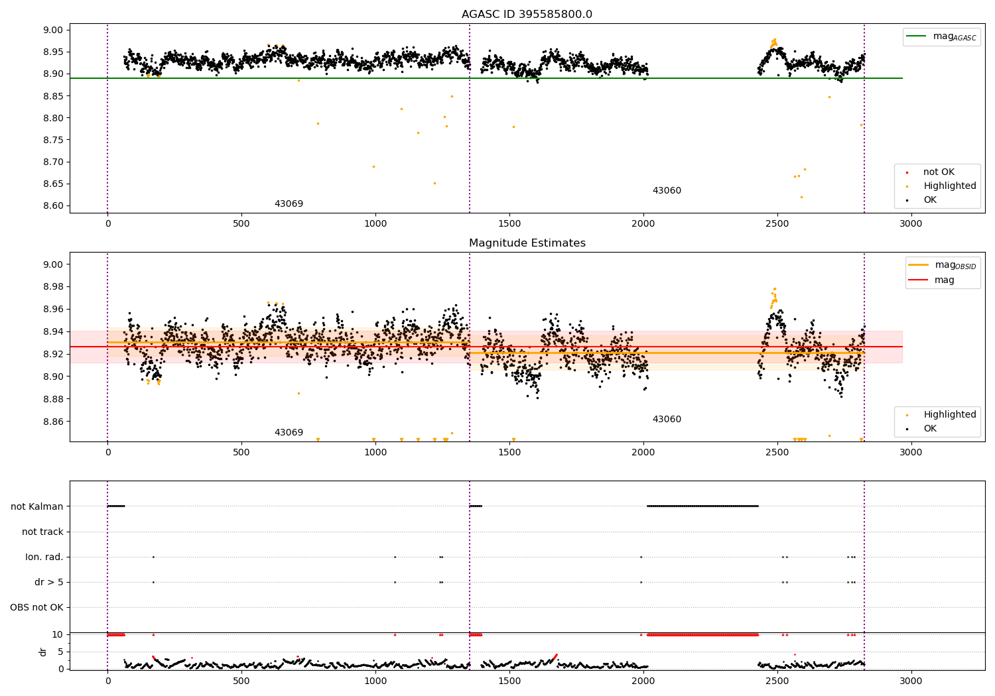Click 'OK' legend entry in top plot
This screenshot has height=696, width=995.
[x=929, y=200]
